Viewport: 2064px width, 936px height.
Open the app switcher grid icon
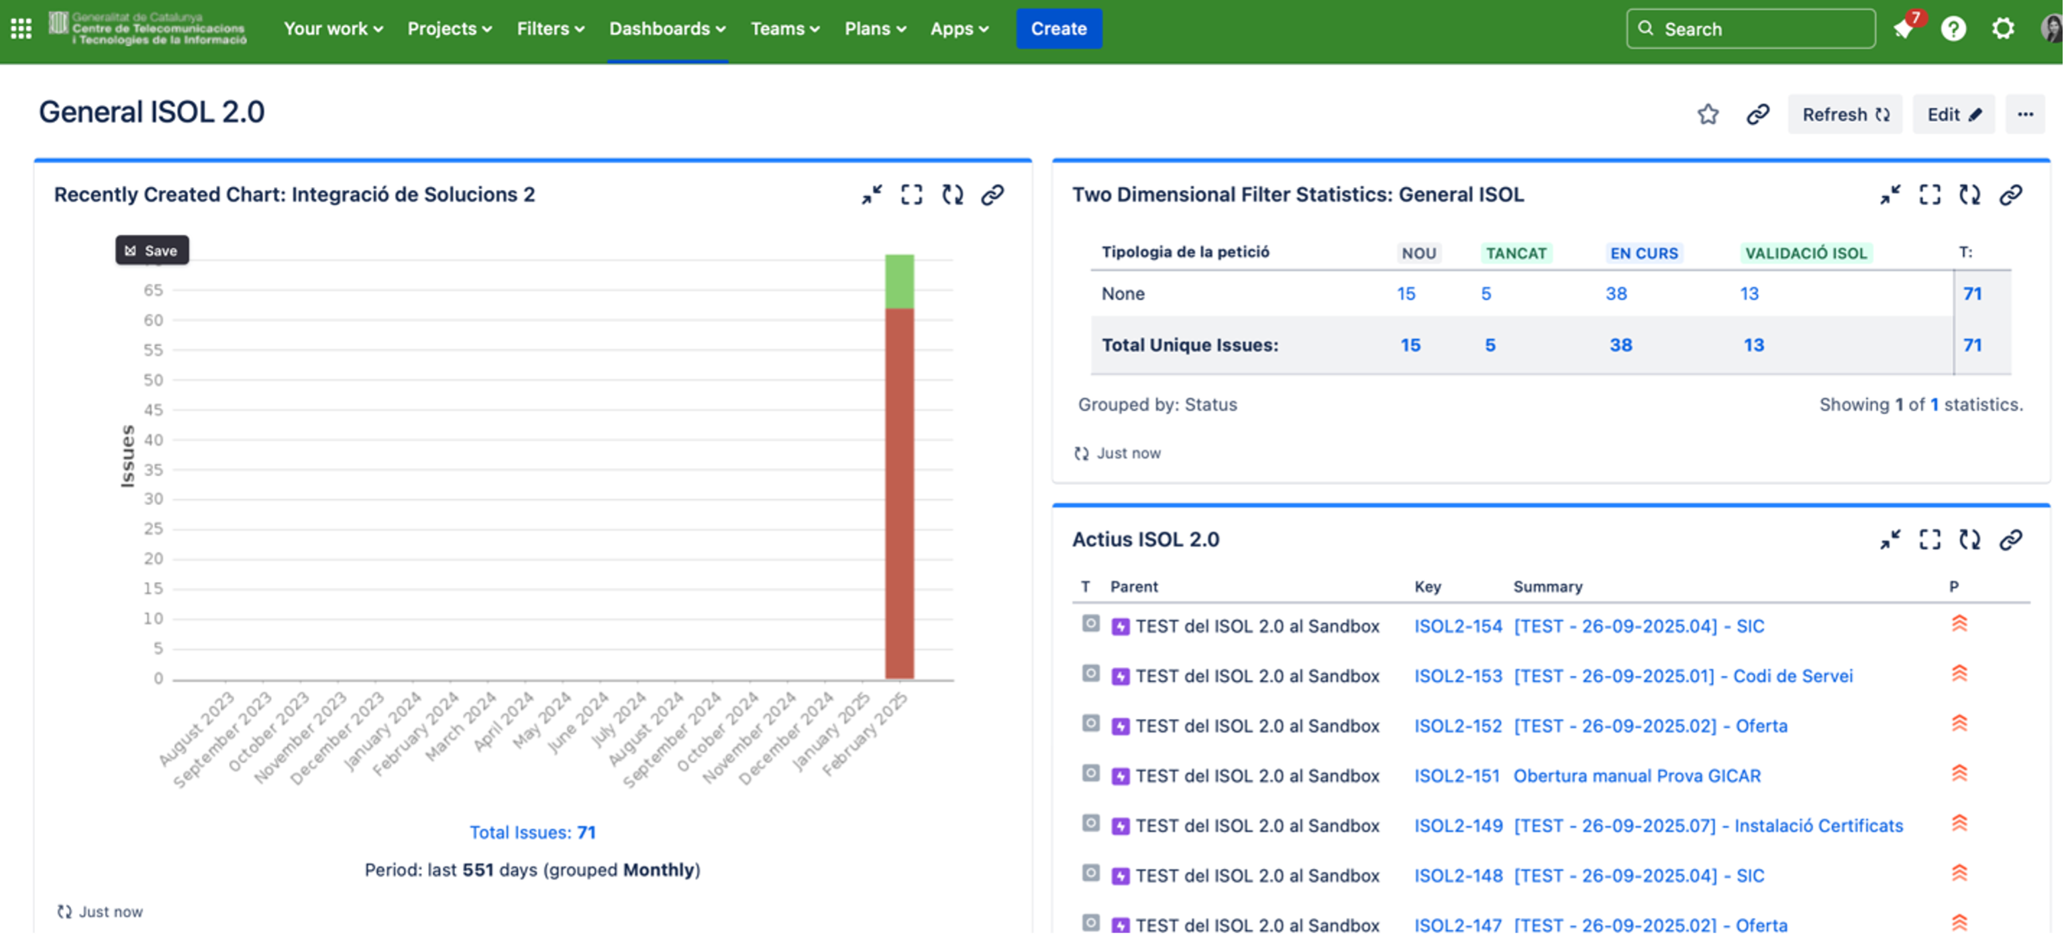[21, 29]
